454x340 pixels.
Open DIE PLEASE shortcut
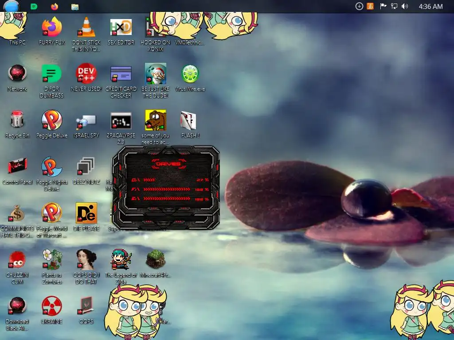[x=86, y=217]
